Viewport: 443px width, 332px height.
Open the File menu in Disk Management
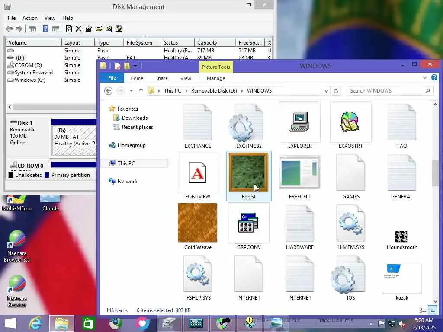point(12,18)
